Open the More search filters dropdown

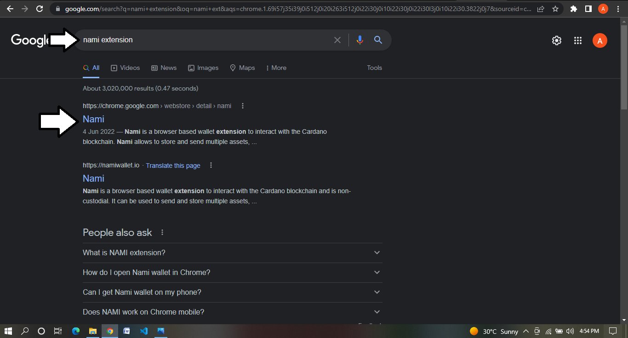coord(276,68)
